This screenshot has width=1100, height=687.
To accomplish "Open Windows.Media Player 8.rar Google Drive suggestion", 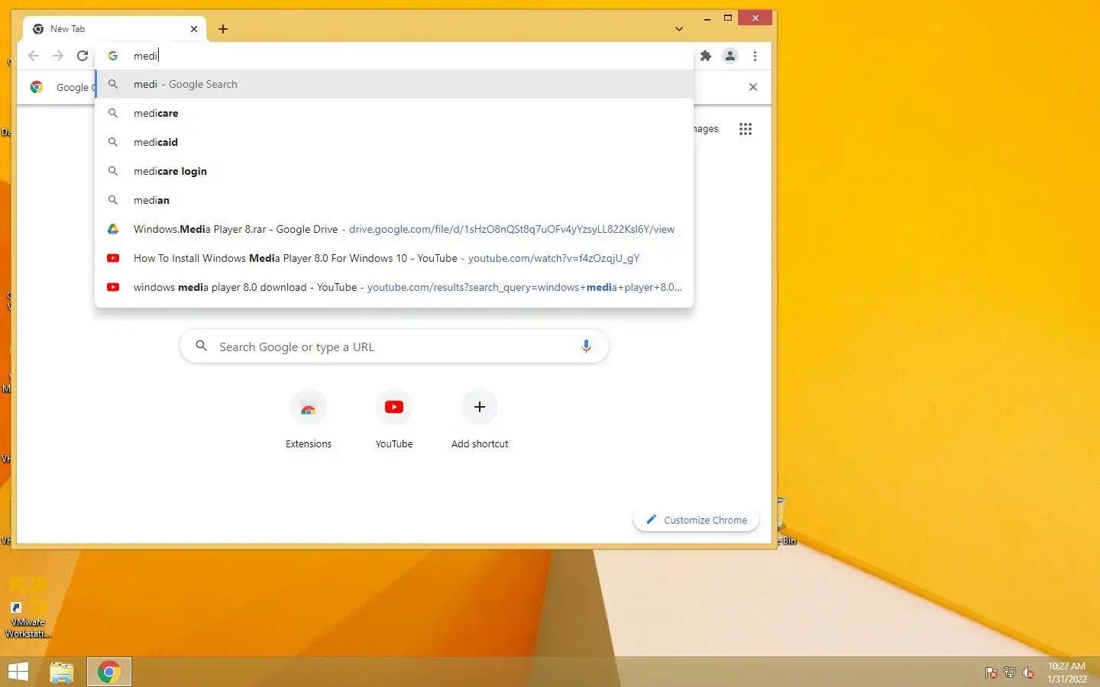I will tap(394, 229).
